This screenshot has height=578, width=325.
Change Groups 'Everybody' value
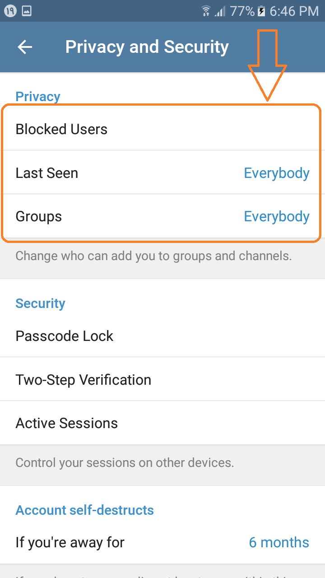(276, 217)
